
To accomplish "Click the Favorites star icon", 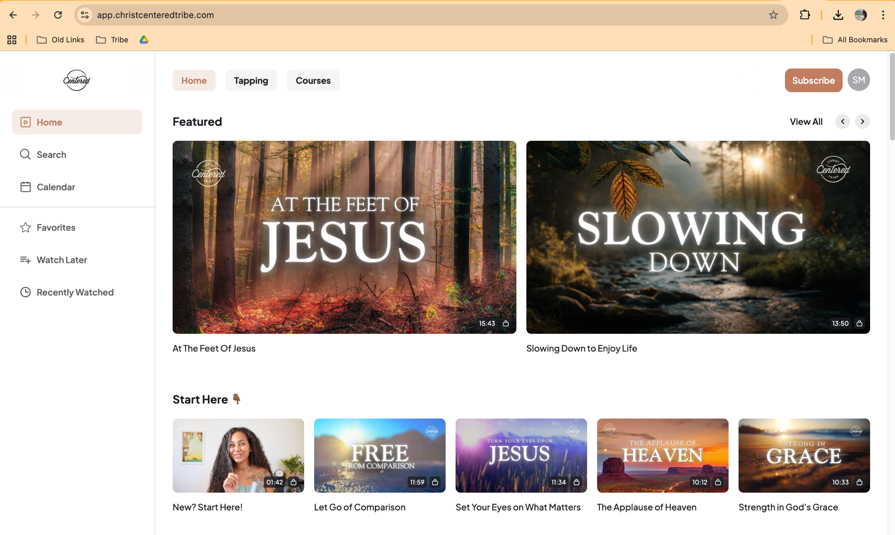I will (x=25, y=227).
